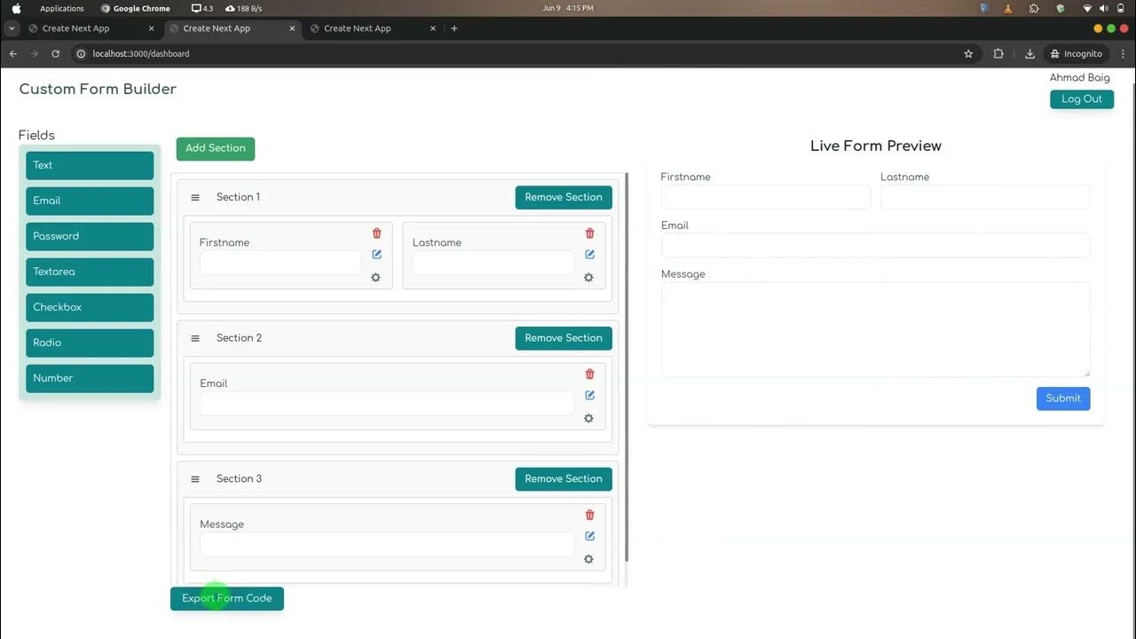Open Chrome three-dot menu
The image size is (1136, 639).
[1124, 54]
